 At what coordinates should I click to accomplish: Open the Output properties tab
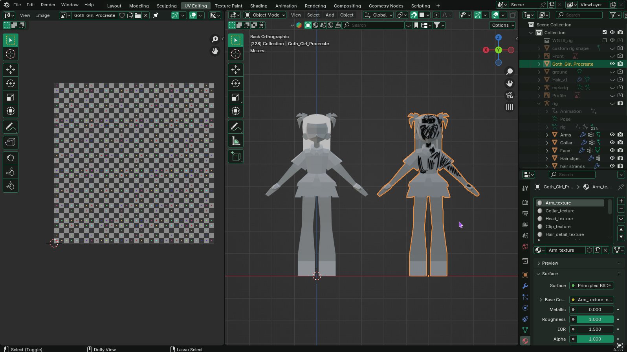525,213
